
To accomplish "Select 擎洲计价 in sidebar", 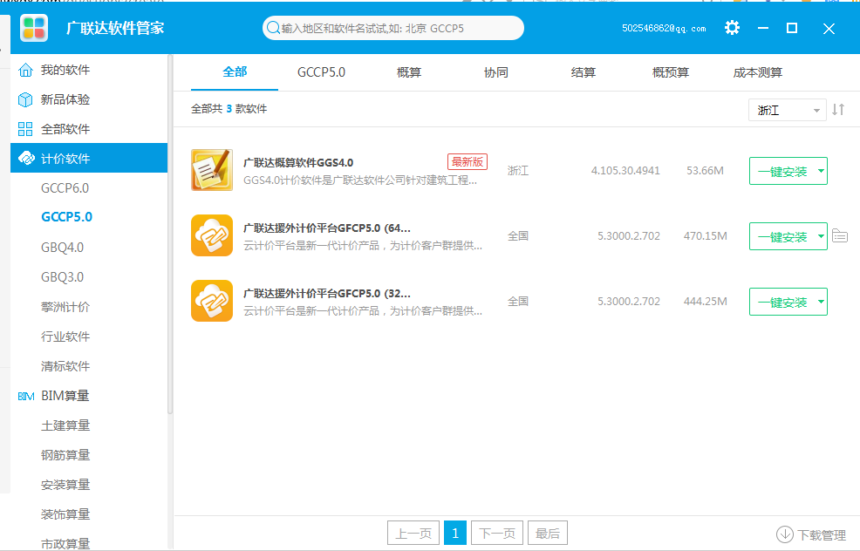I will 65,307.
